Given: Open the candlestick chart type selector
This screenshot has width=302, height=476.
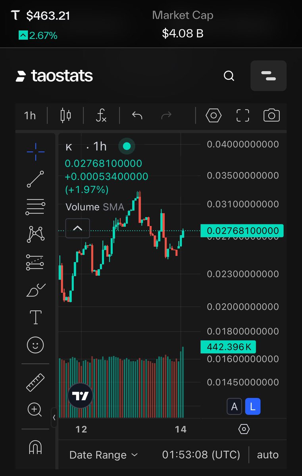Looking at the screenshot, I should (65, 115).
